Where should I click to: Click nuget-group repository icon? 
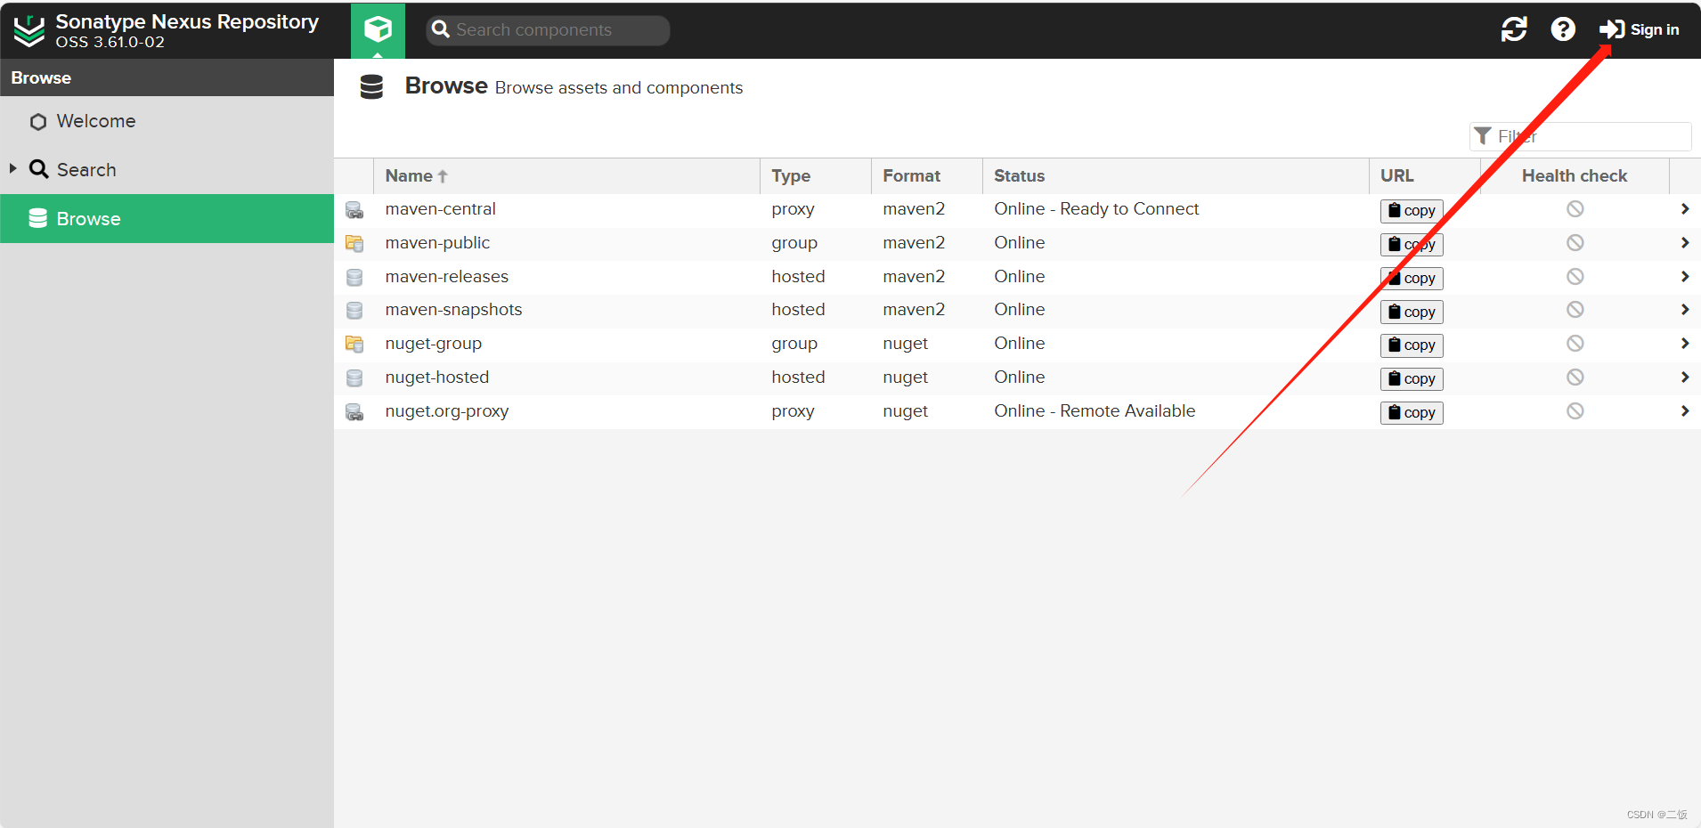[x=354, y=344]
